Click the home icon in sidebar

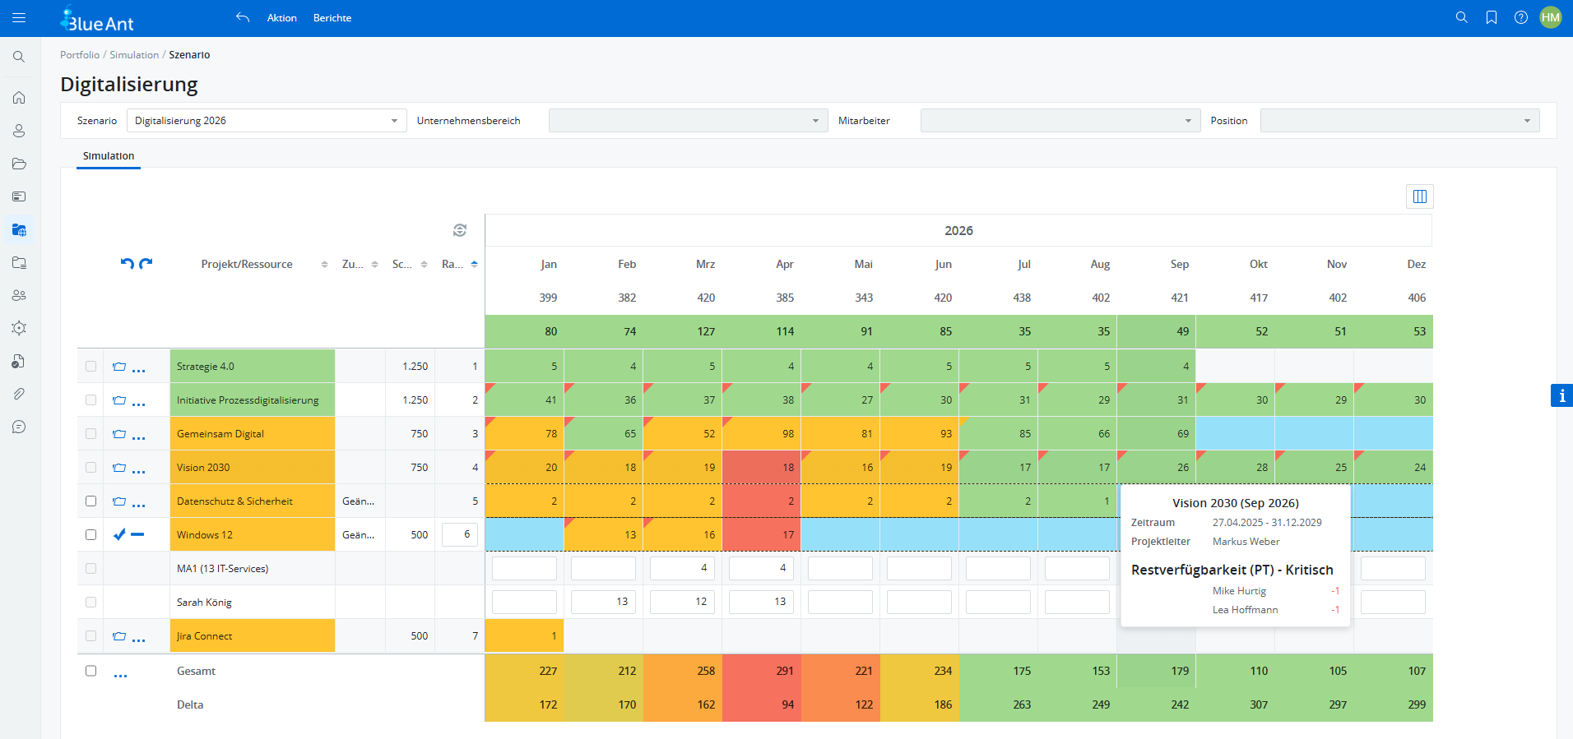[x=19, y=98]
